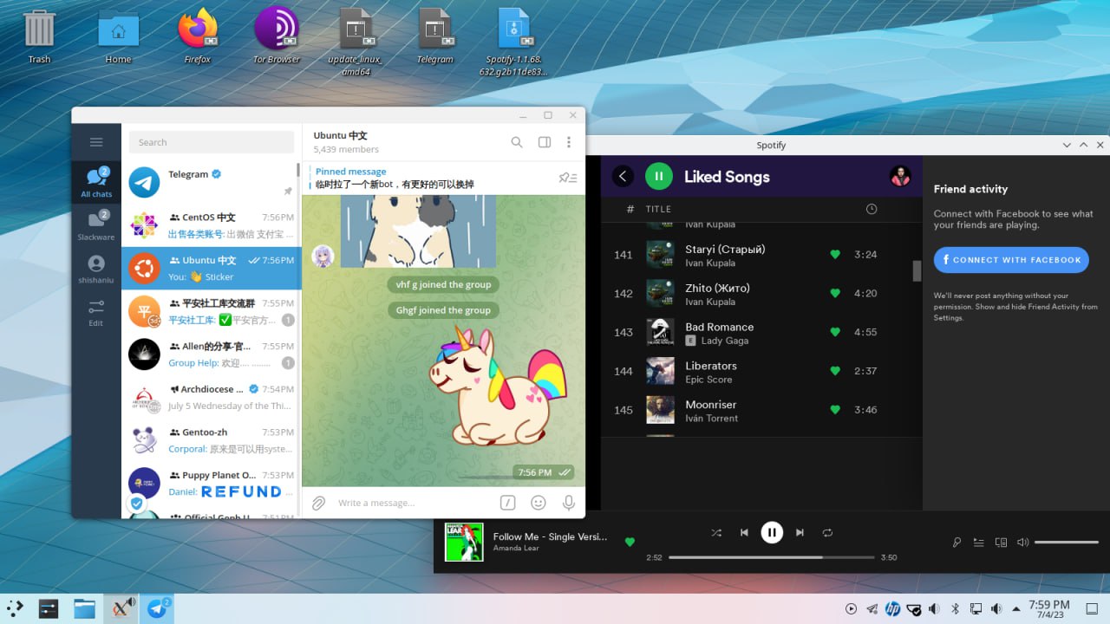Screen dimensions: 1110x624
Task: Remove Bad Romance from Liked Songs
Action: point(835,332)
